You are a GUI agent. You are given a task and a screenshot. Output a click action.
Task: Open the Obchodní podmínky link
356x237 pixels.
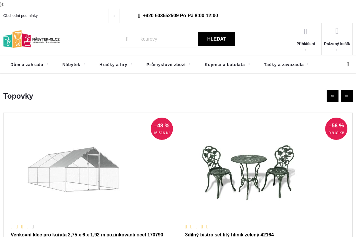click(x=20, y=16)
